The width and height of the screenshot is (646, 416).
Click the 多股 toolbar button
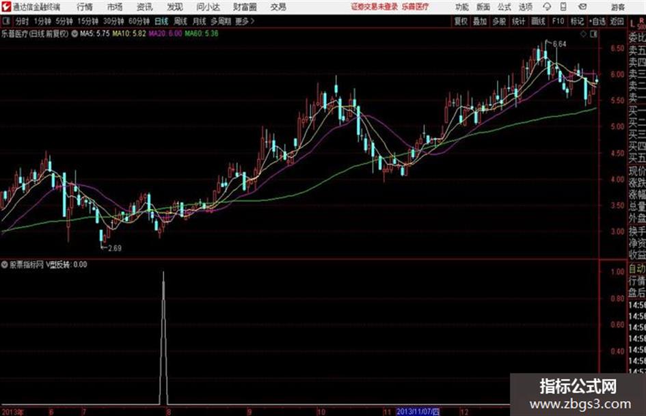pos(499,21)
